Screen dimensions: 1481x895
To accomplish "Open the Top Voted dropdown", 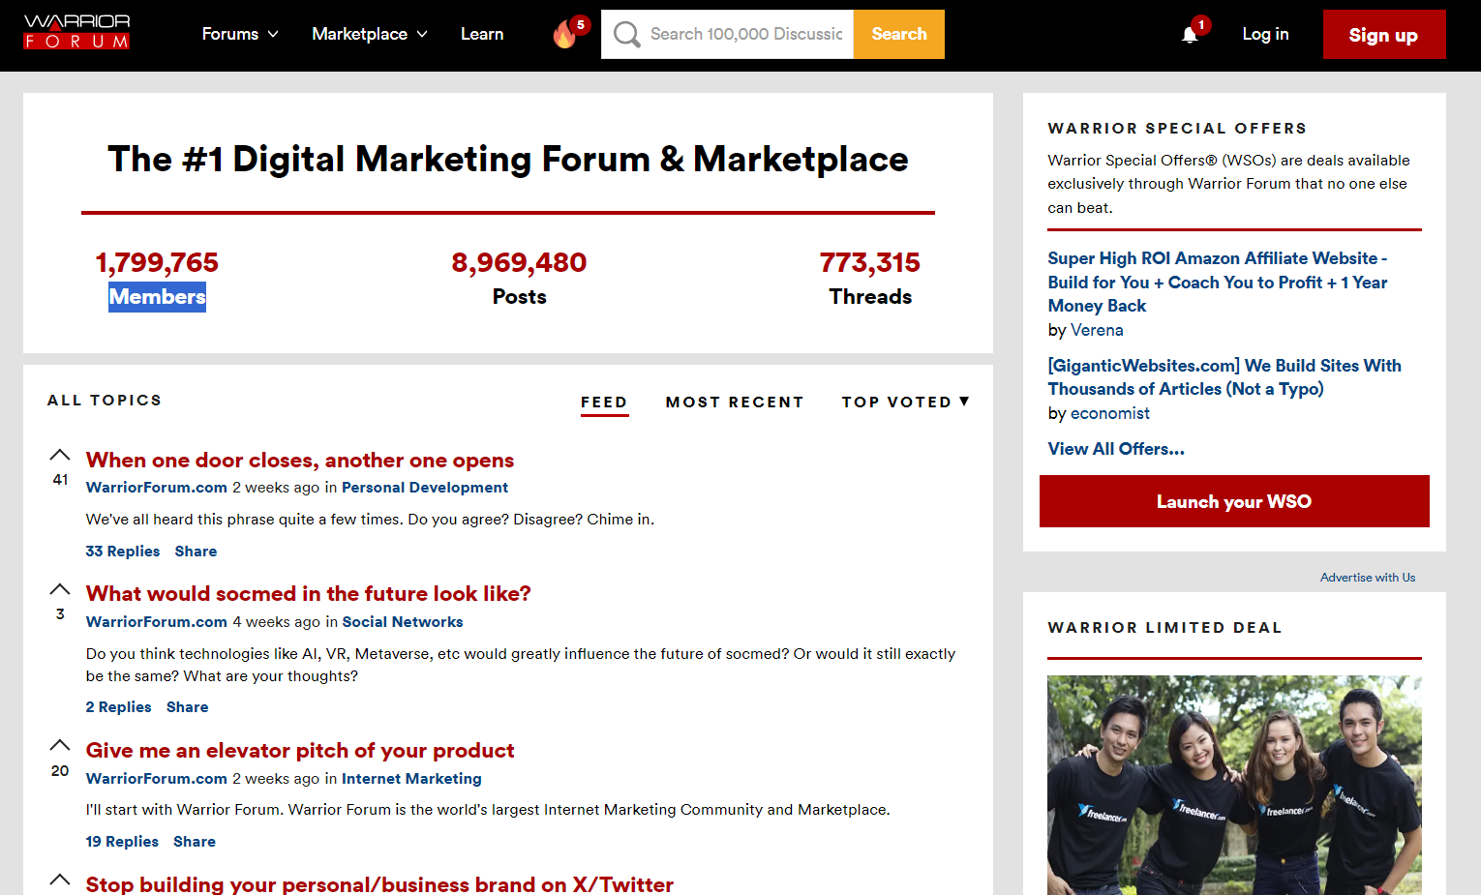I will (905, 402).
